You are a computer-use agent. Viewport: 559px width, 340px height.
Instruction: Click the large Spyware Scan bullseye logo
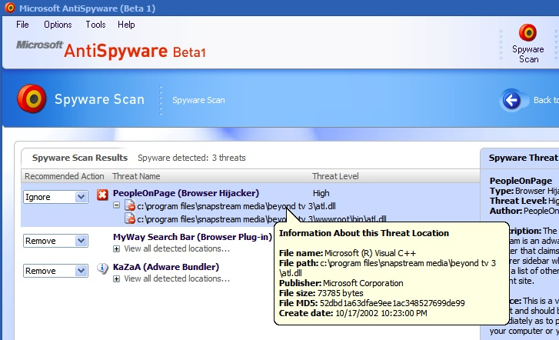coord(32,98)
